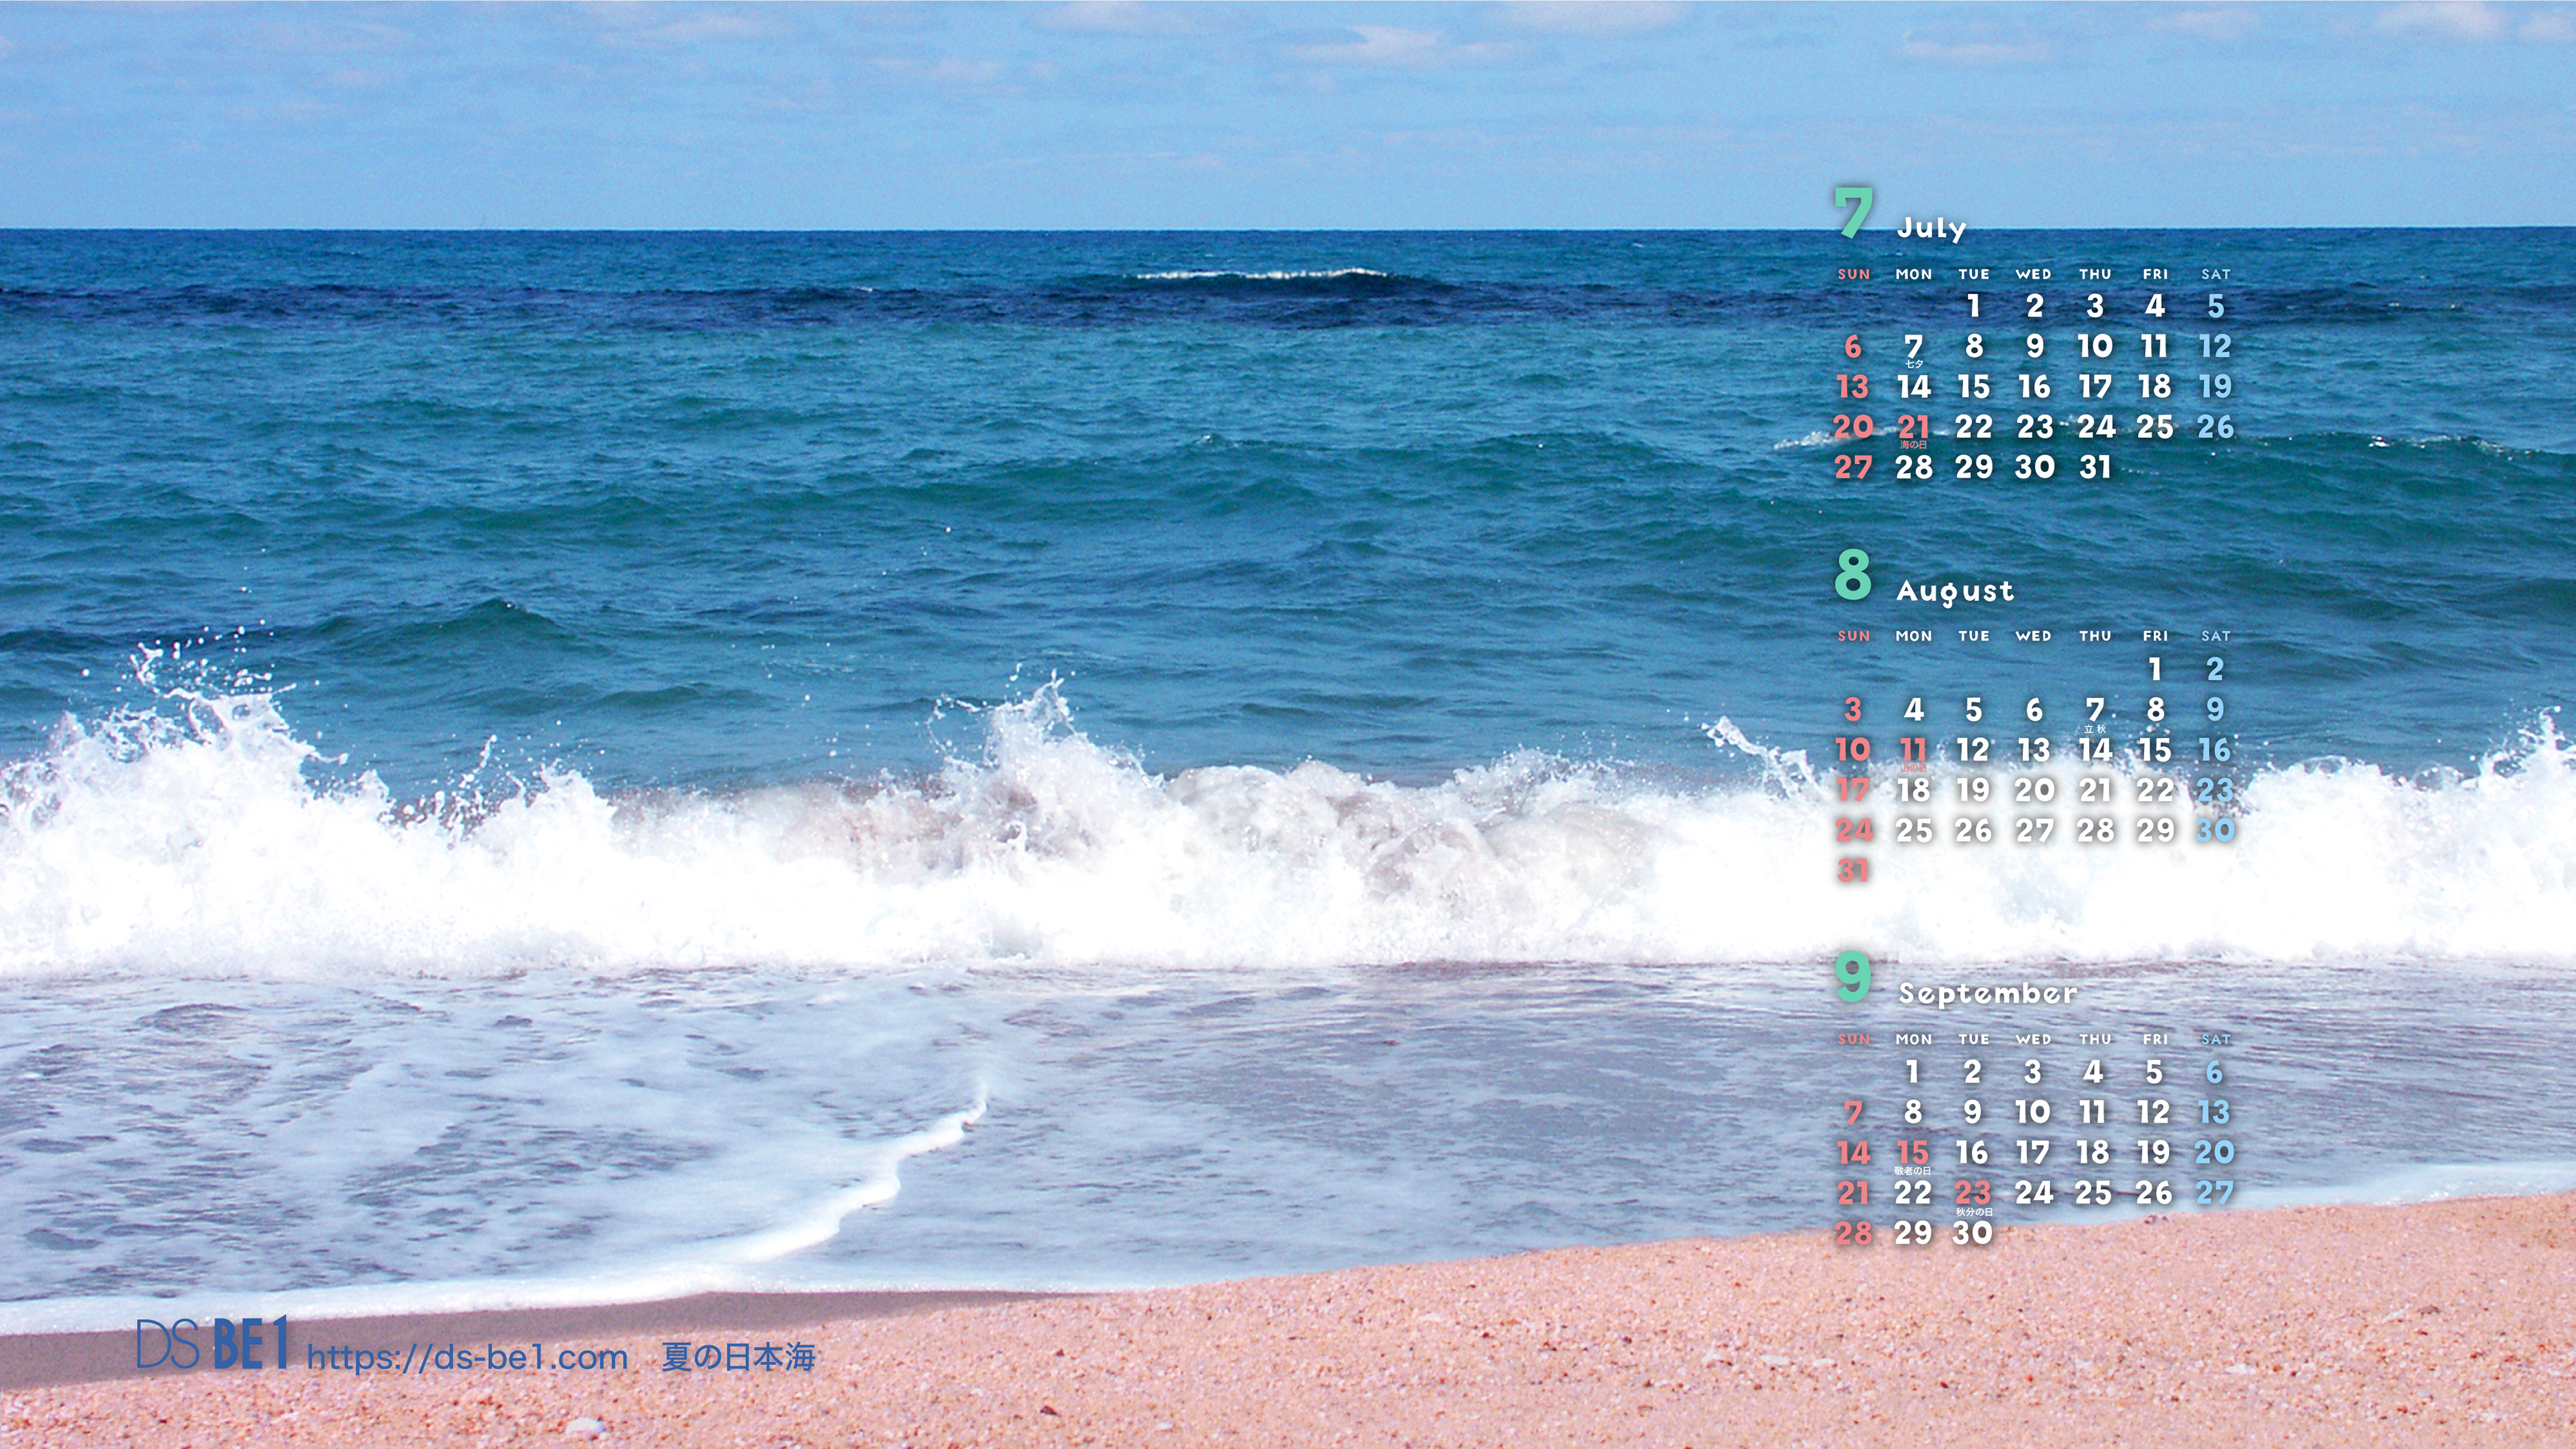The image size is (2576, 1449).
Task: Click July 7 Tanabata date
Action: (1913, 347)
